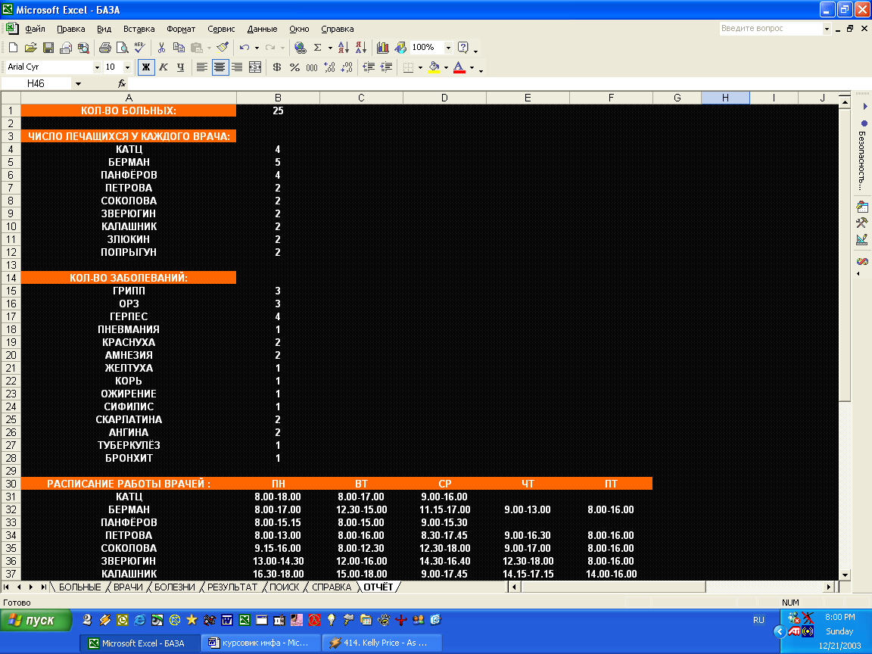Switch to the ВРАЧИ sheet tab
872x654 pixels.
(x=129, y=587)
